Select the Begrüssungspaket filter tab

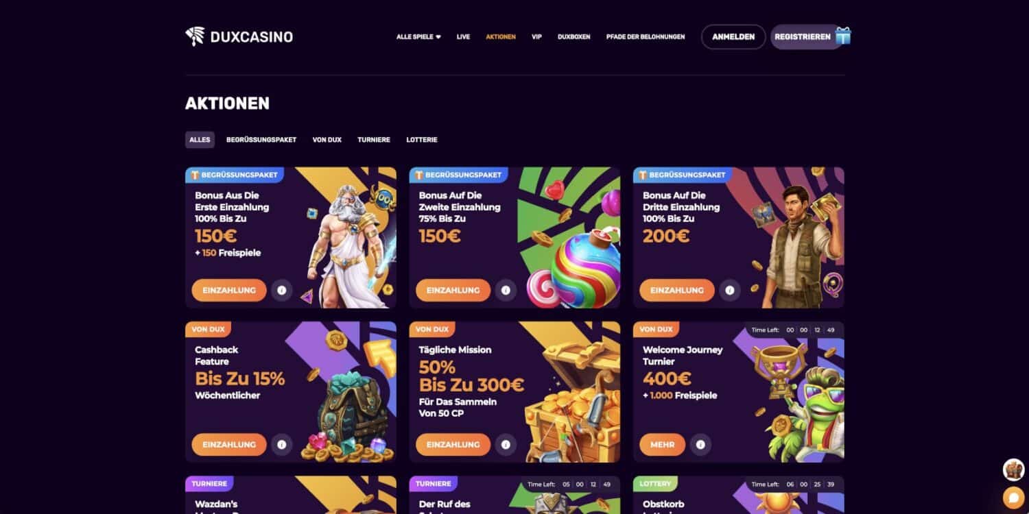(261, 140)
